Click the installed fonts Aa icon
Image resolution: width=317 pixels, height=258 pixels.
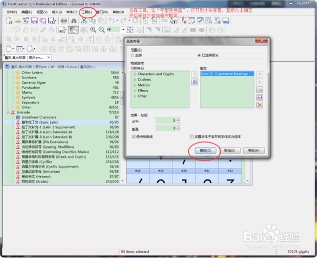coord(26,20)
